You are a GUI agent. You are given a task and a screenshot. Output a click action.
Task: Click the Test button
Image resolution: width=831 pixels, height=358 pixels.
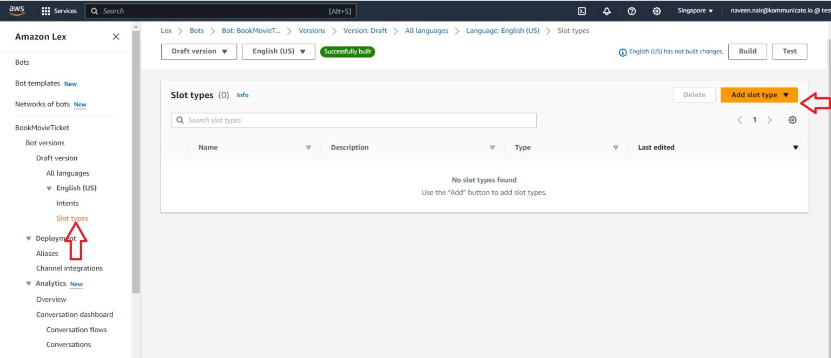[789, 51]
